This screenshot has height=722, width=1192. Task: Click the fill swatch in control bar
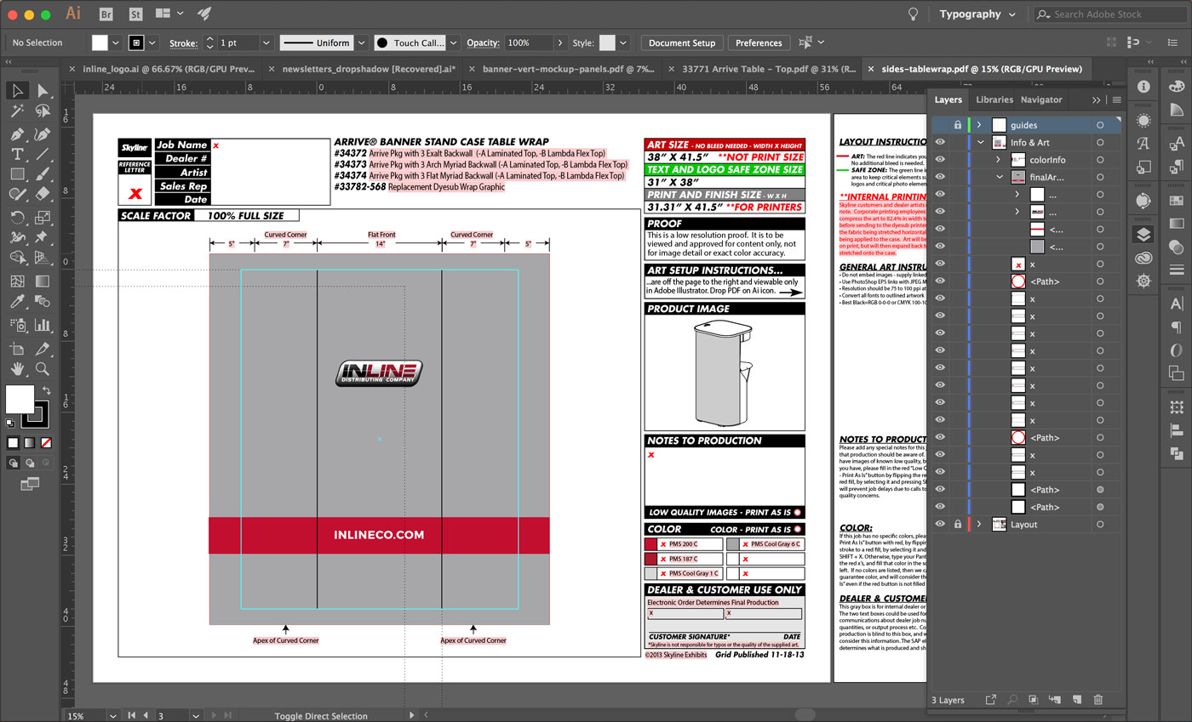(100, 43)
